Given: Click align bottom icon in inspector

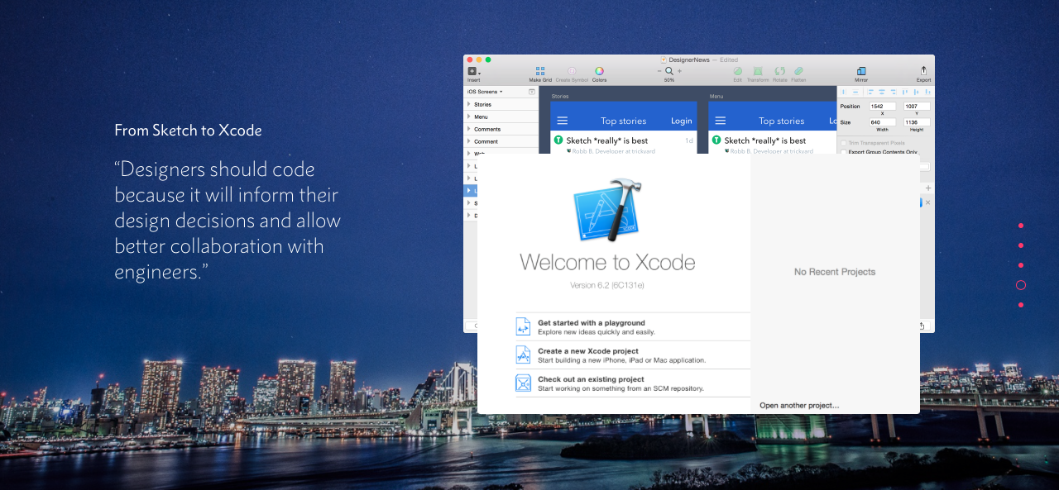Looking at the screenshot, I should pyautogui.click(x=927, y=92).
